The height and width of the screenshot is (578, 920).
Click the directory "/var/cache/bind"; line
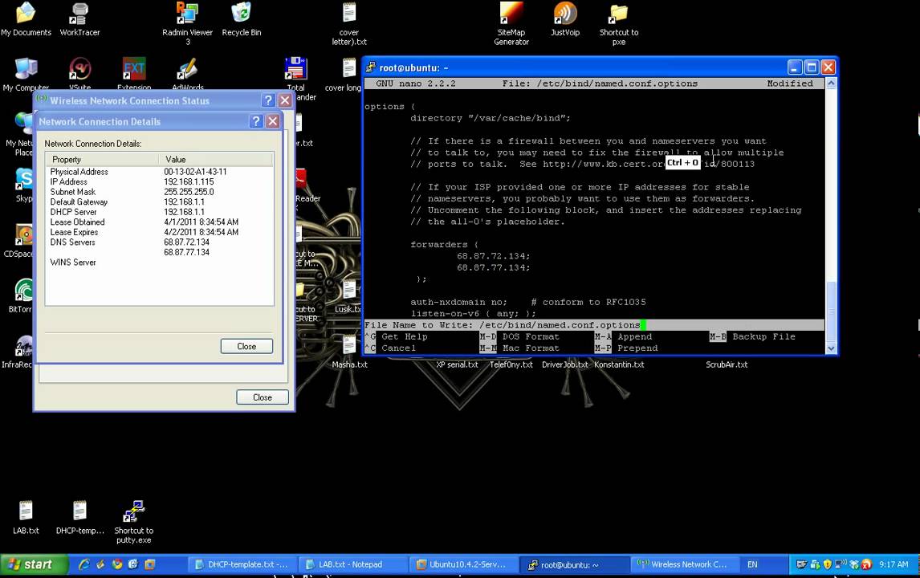[491, 118]
